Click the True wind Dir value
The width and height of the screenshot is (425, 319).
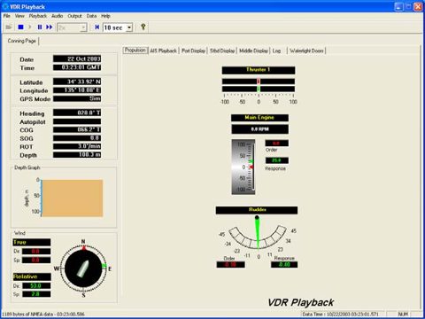(36, 252)
